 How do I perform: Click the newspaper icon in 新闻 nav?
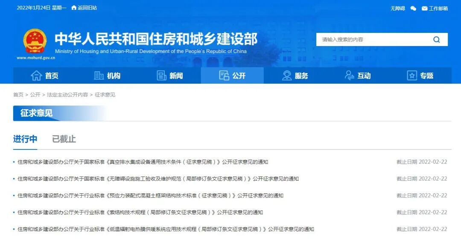coord(161,76)
